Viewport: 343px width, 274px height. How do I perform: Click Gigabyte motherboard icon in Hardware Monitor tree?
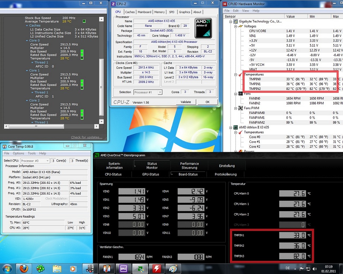click(x=236, y=22)
